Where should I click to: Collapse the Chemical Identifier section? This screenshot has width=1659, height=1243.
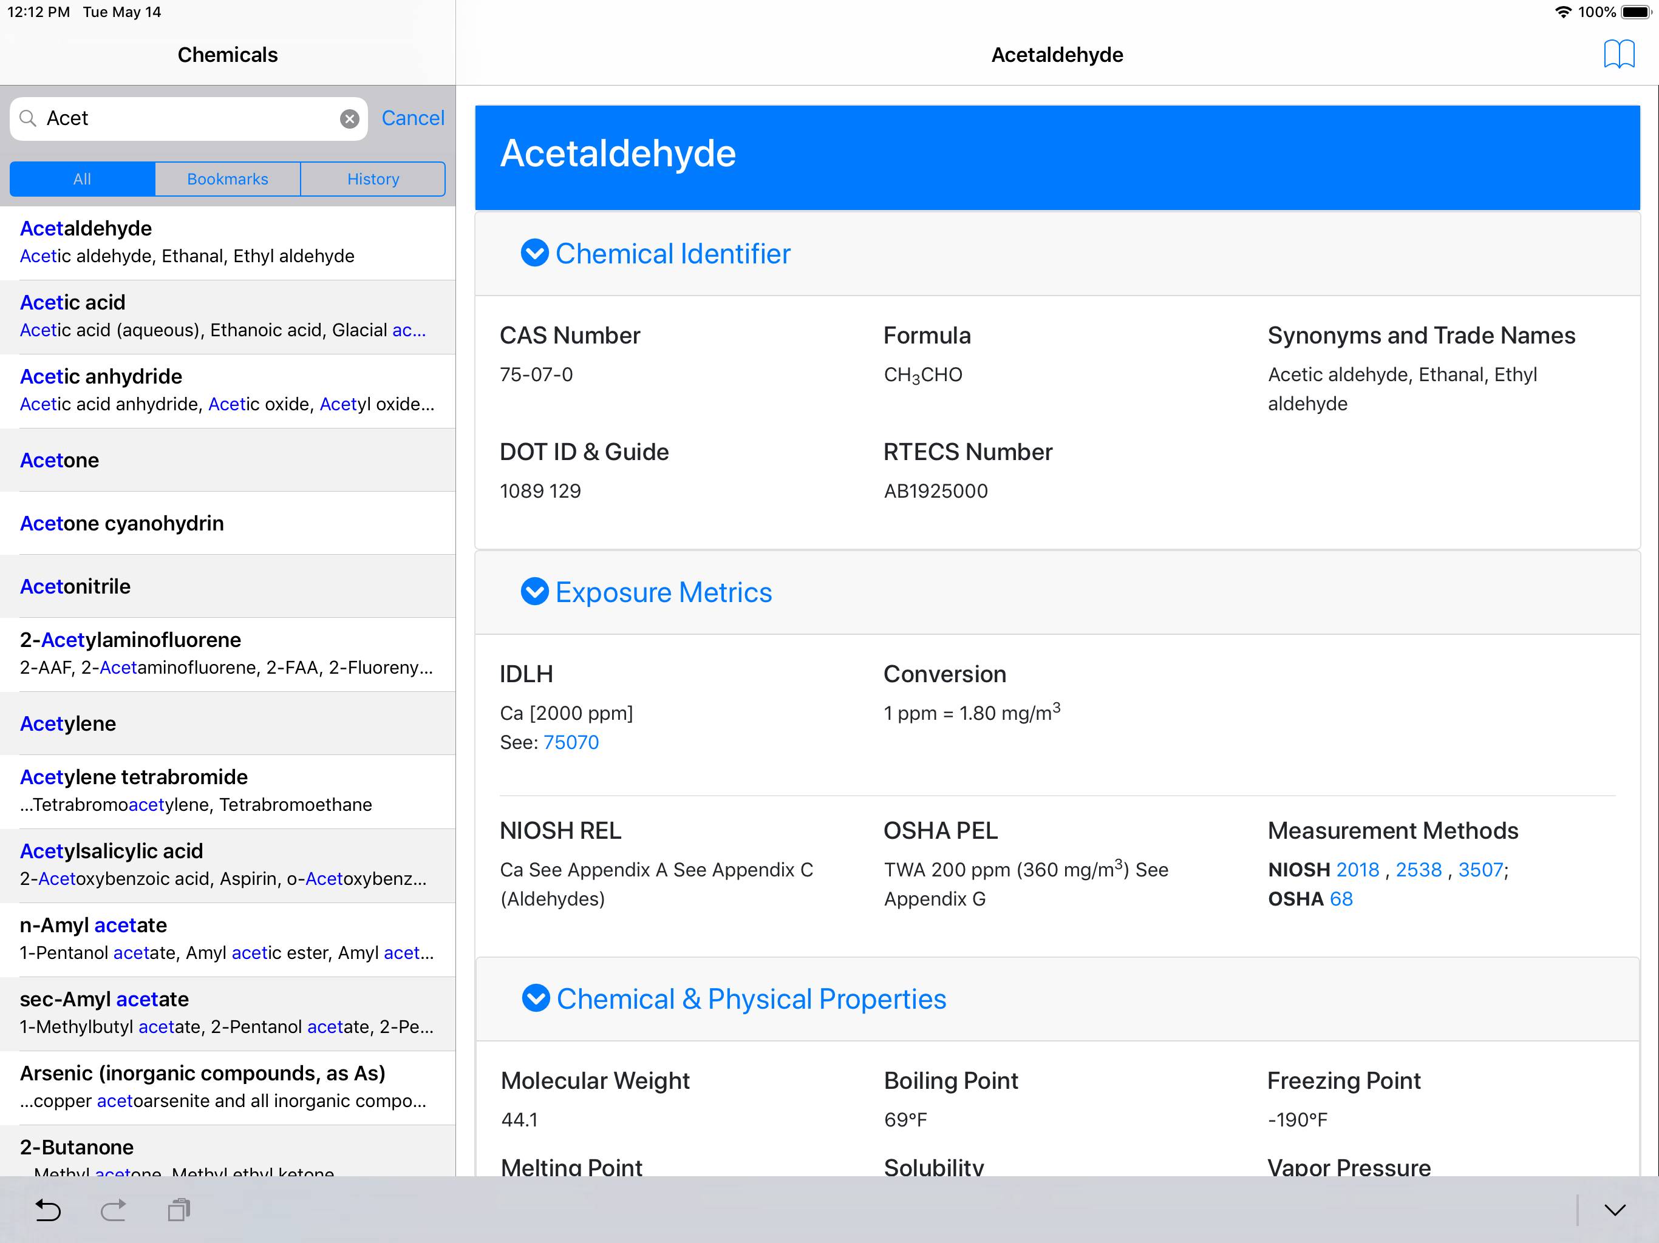click(534, 254)
